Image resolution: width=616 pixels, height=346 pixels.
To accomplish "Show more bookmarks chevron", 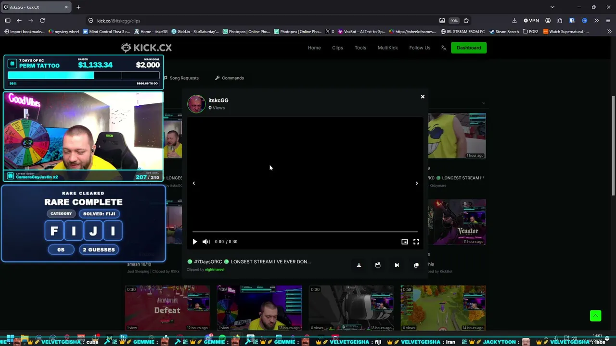I will click(x=609, y=32).
